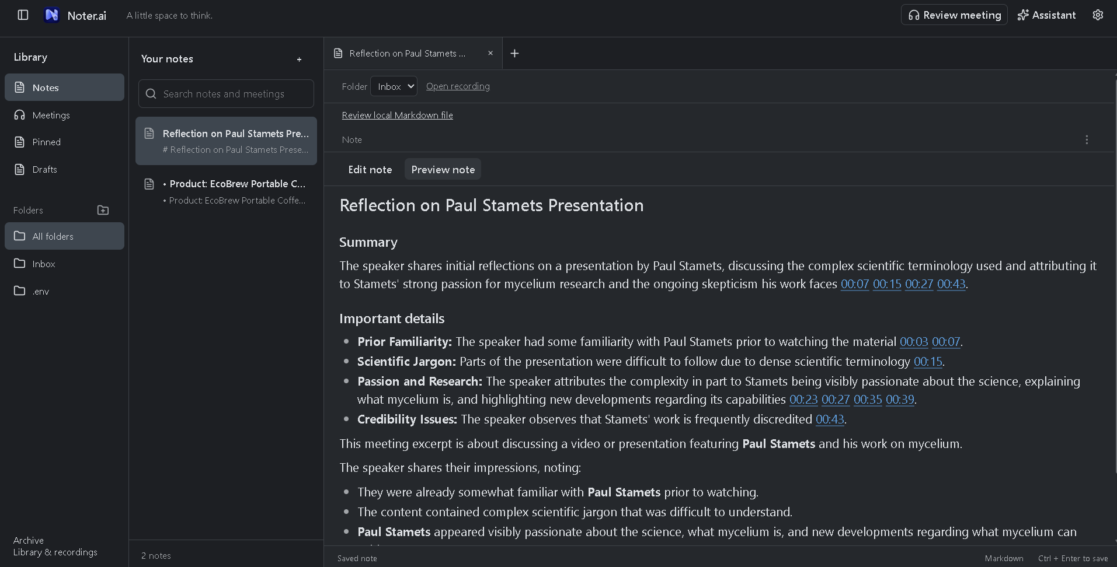Click the search magnifier icon
This screenshot has width=1117, height=567.
pos(151,94)
